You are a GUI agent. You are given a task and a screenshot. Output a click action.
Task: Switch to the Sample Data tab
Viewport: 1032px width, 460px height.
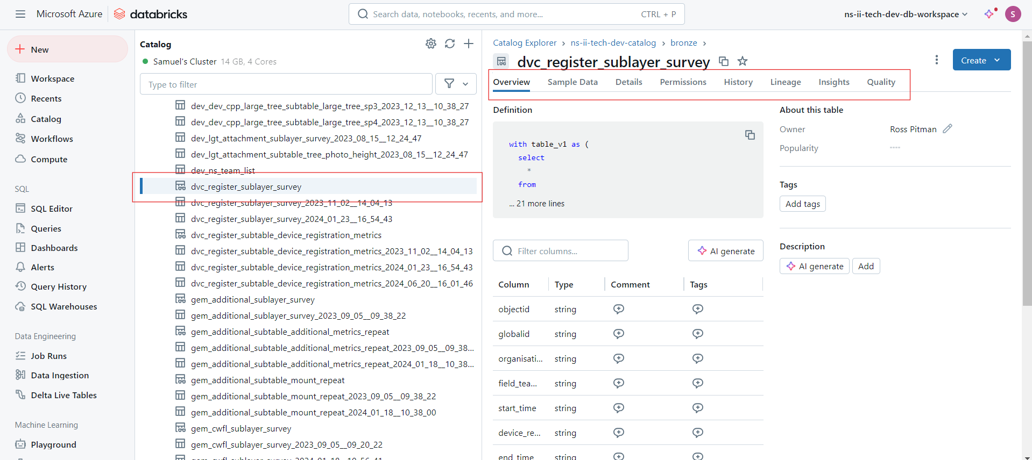tap(572, 82)
